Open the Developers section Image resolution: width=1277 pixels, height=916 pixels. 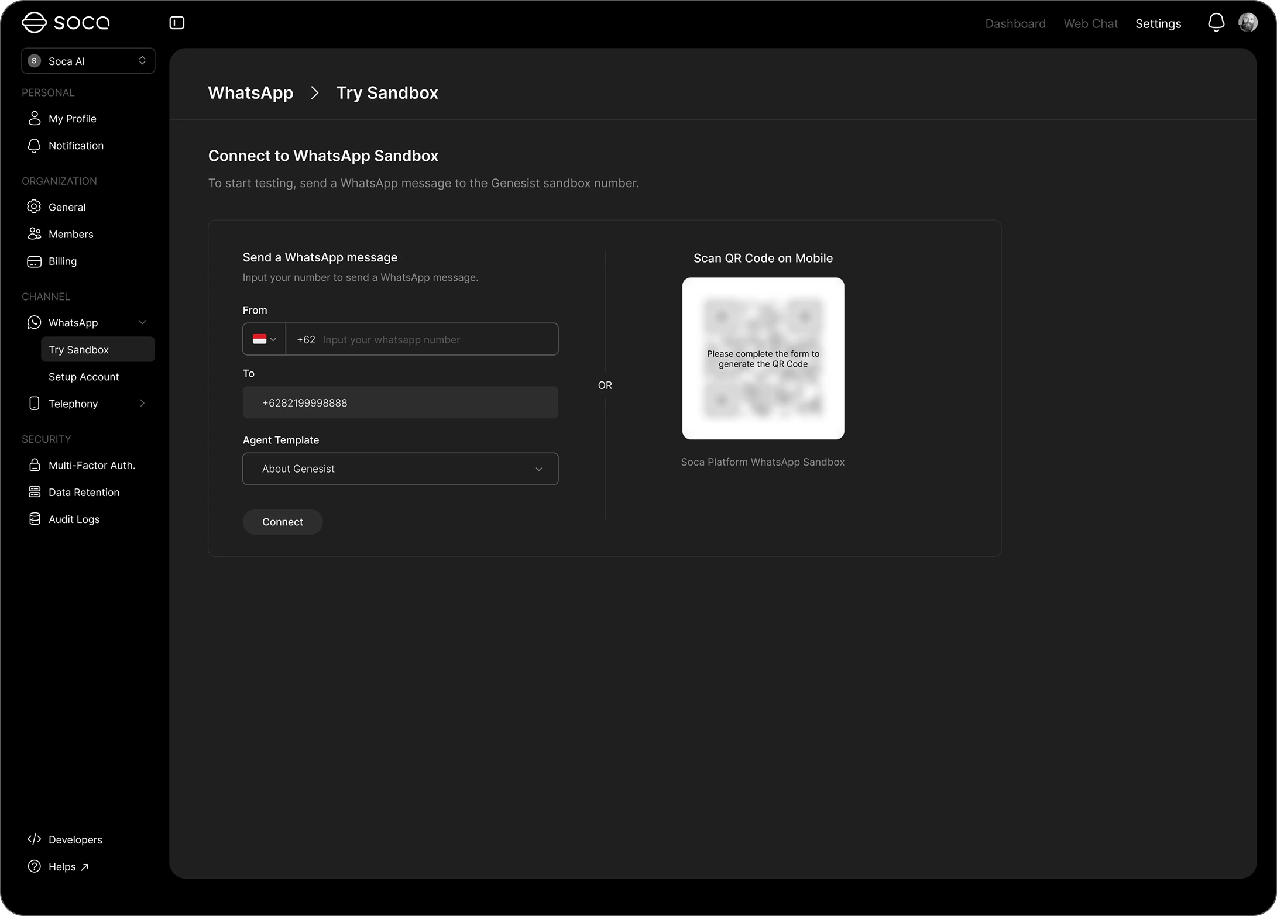pyautogui.click(x=75, y=840)
